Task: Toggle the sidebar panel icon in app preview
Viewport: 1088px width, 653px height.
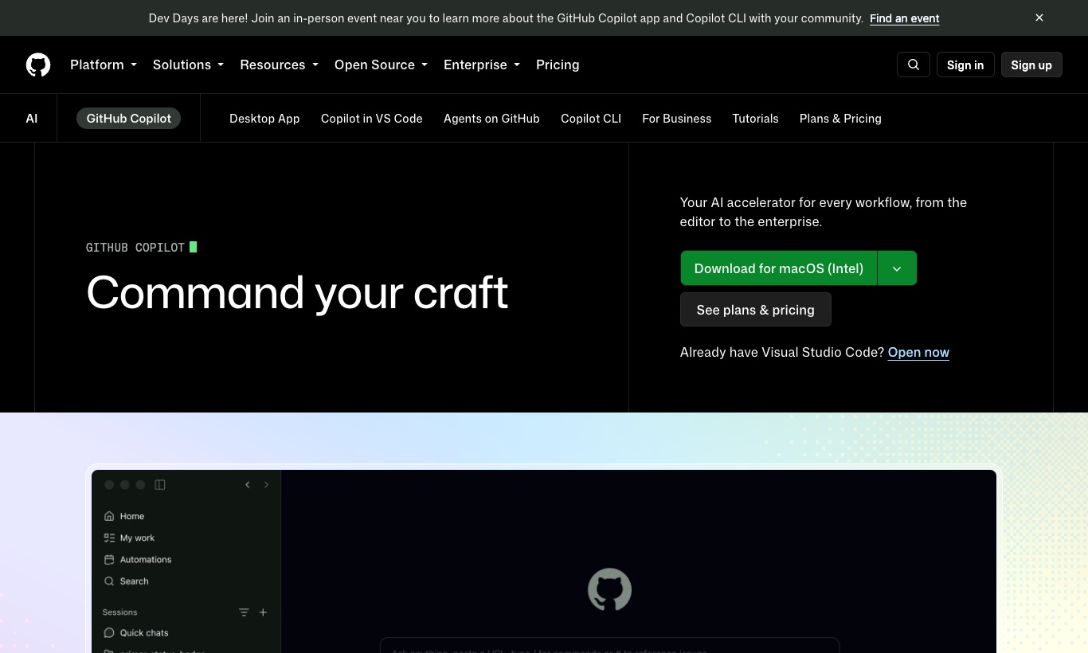Action: [x=160, y=484]
